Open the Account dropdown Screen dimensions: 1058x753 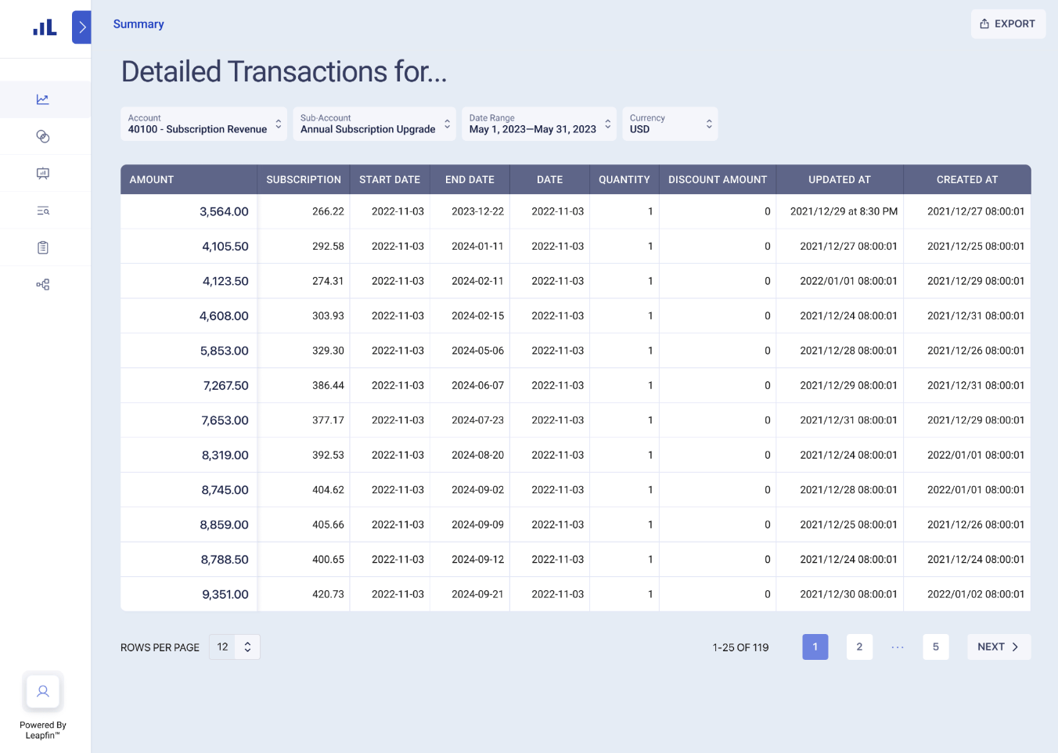[203, 124]
